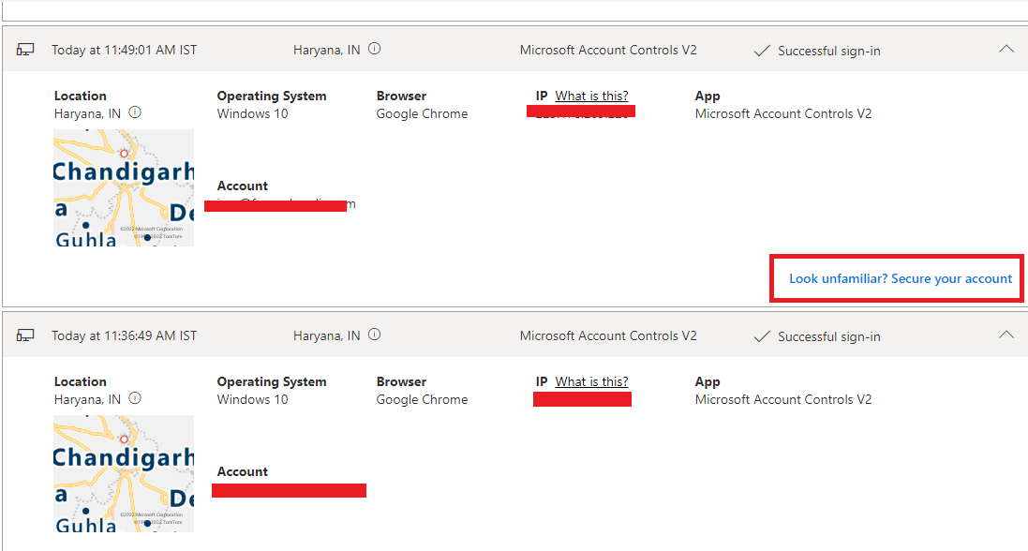Click 'Haryana, IN' under Location in 11:49:01 details
1028x551 pixels.
(x=87, y=113)
